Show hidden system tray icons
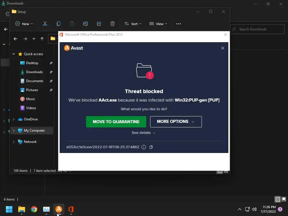This screenshot has height=216, width=288. (x=240, y=209)
